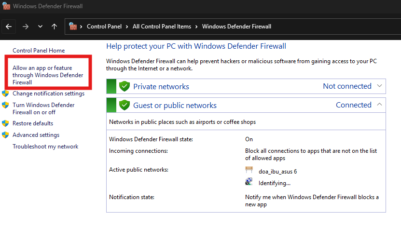Click Troubleshoot my network link
This screenshot has height=228, width=401.
[x=45, y=147]
